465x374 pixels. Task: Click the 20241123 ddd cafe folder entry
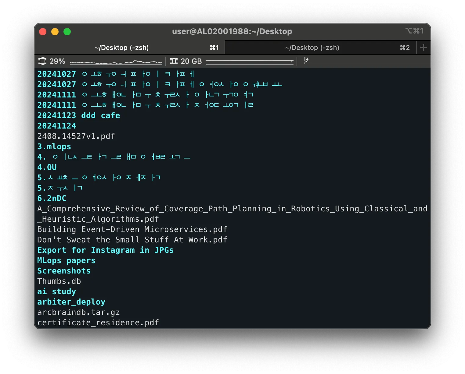pos(78,115)
